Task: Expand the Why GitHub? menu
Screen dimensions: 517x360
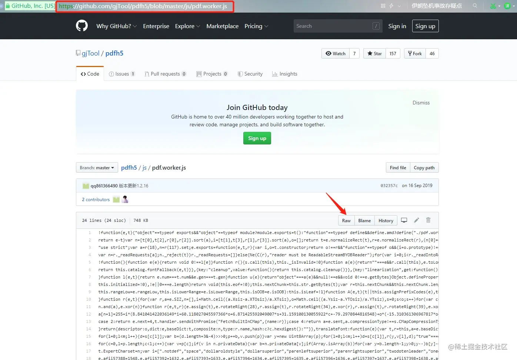Action: [x=117, y=26]
